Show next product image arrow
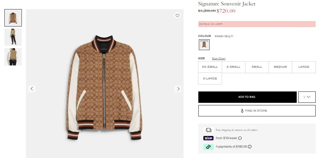Image resolution: width=322 pixels, height=158 pixels. pyautogui.click(x=178, y=89)
